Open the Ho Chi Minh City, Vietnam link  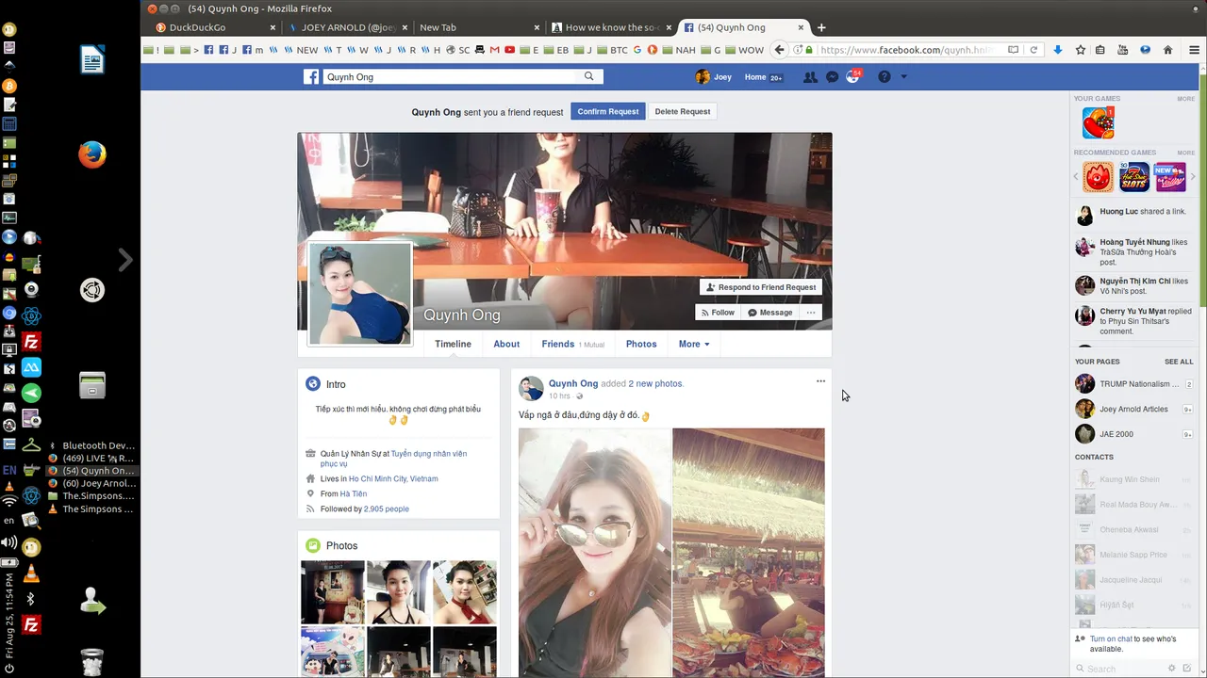[x=393, y=478]
